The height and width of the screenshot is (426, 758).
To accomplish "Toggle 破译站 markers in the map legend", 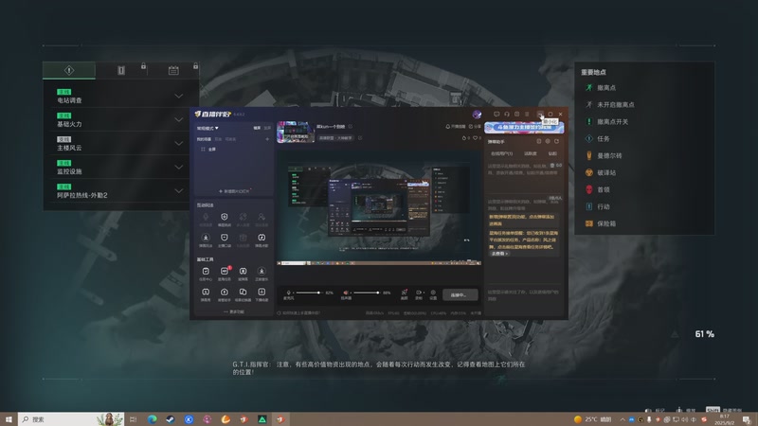I will pos(601,172).
